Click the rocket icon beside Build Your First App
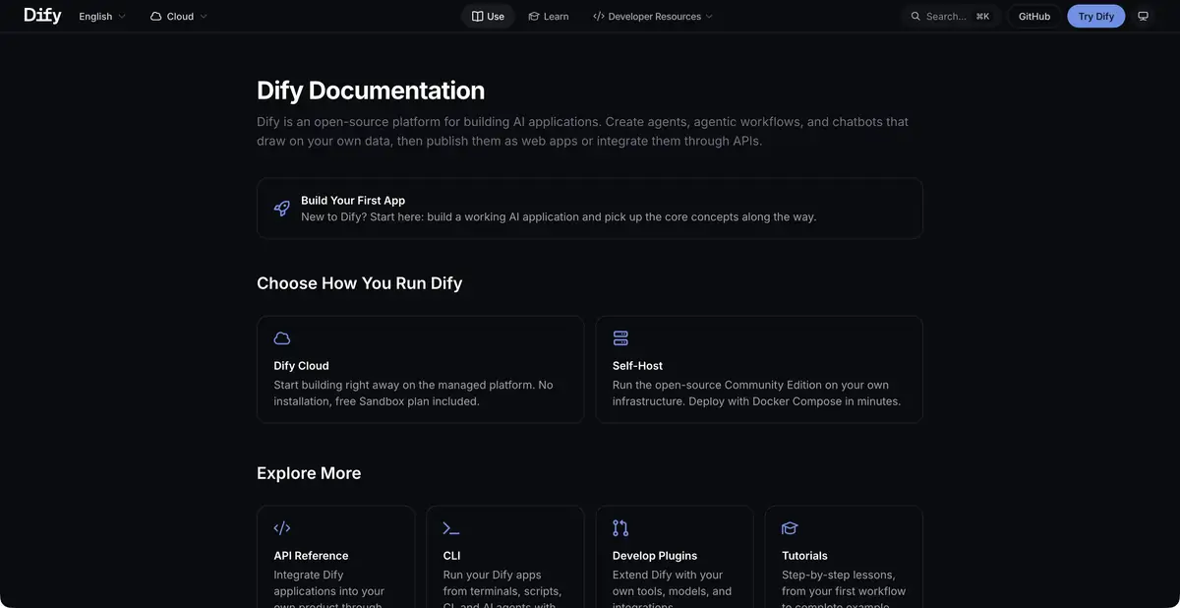Viewport: 1180px width, 608px height. coord(281,209)
